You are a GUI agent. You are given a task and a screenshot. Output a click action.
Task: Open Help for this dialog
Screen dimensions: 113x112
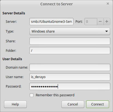15,104
